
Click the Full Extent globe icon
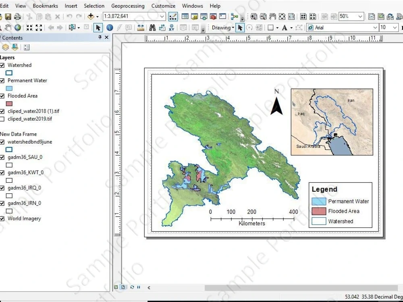pyautogui.click(x=17, y=27)
